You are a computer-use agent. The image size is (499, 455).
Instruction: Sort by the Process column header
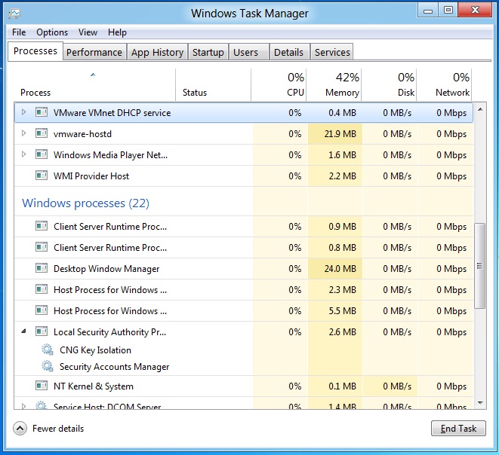tap(95, 85)
